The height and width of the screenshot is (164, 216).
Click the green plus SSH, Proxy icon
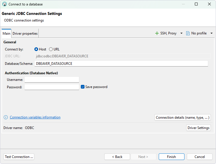[157, 33]
